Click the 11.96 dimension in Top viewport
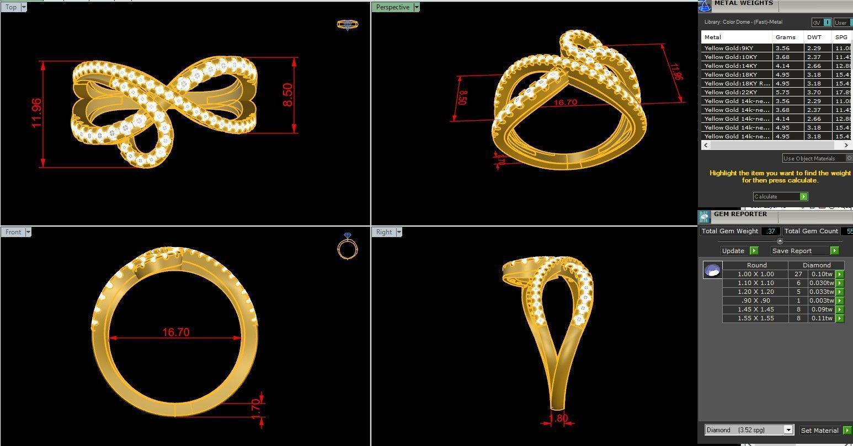The width and height of the screenshot is (853, 446). 36,113
